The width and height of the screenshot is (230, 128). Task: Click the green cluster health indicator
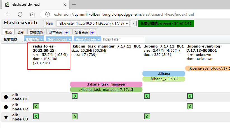point(166,23)
